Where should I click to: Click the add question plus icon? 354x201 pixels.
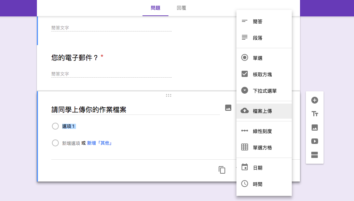coord(314,100)
